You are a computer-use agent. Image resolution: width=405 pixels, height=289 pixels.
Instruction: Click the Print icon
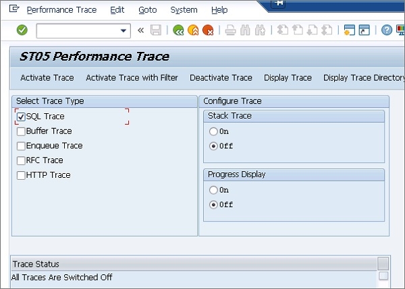230,30
